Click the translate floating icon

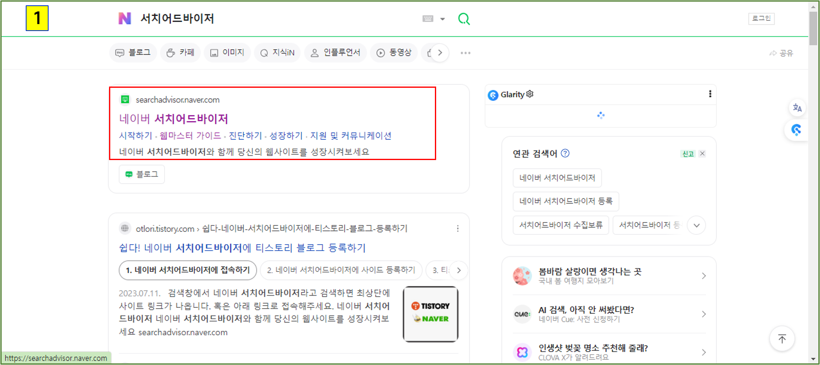click(797, 108)
